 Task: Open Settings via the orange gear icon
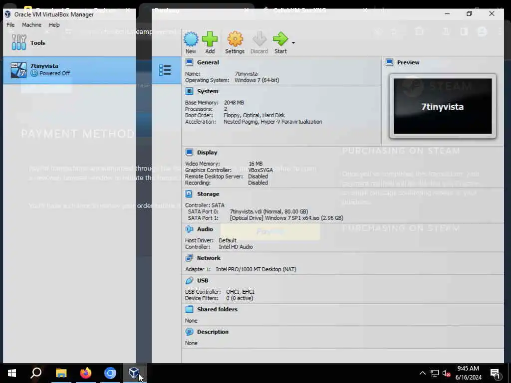click(x=235, y=39)
